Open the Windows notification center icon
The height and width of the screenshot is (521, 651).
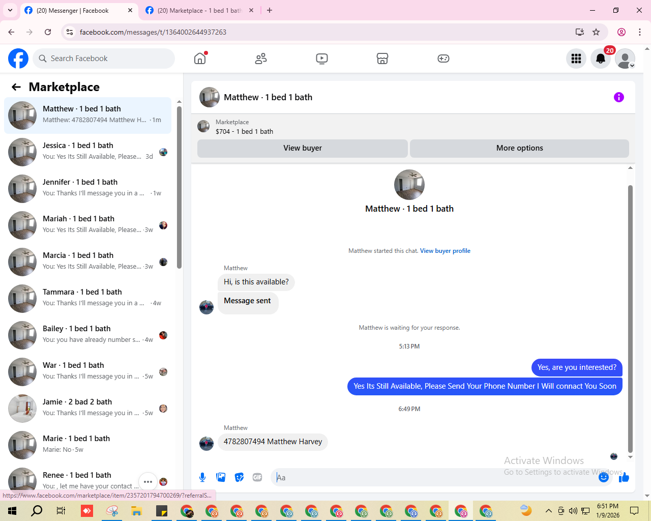[x=634, y=511]
